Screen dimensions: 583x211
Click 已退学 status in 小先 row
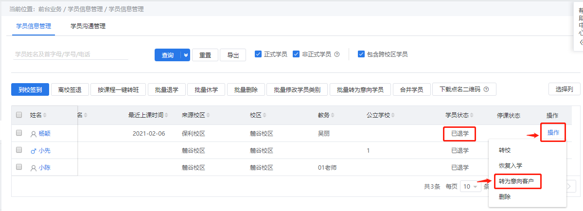click(460, 150)
